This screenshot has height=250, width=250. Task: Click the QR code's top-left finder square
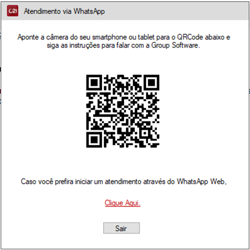point(94,83)
